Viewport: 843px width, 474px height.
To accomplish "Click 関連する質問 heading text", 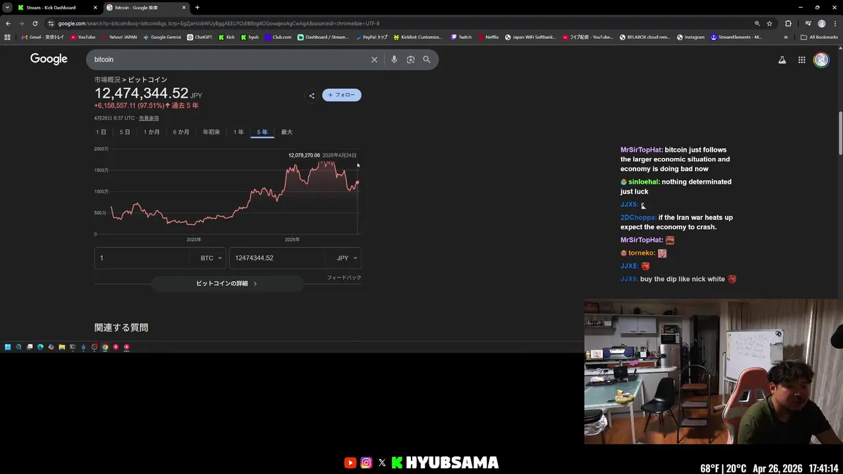I will click(121, 327).
